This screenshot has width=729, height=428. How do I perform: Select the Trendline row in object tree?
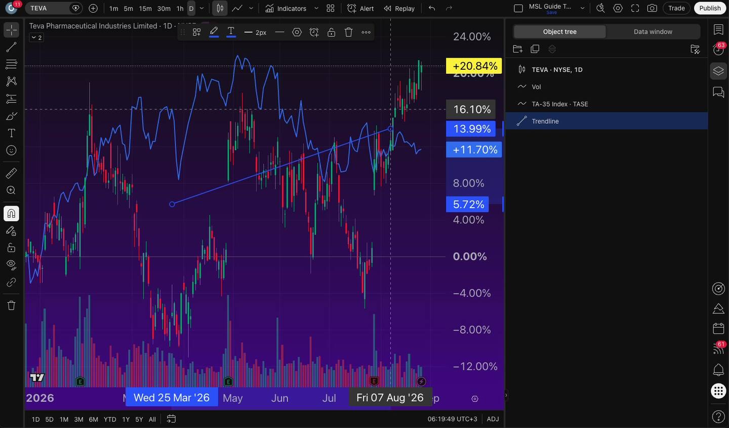[606, 121]
